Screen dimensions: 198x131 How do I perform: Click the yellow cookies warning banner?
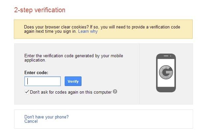pyautogui.click(x=103, y=29)
